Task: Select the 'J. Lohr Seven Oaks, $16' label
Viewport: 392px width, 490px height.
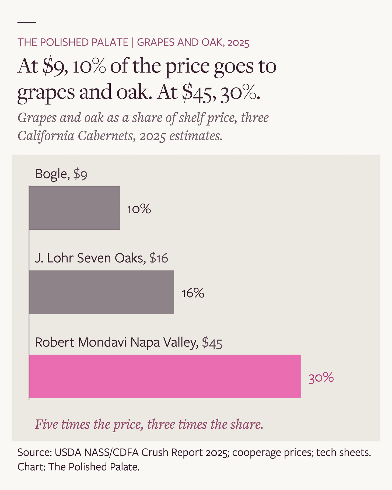Action: point(101,258)
